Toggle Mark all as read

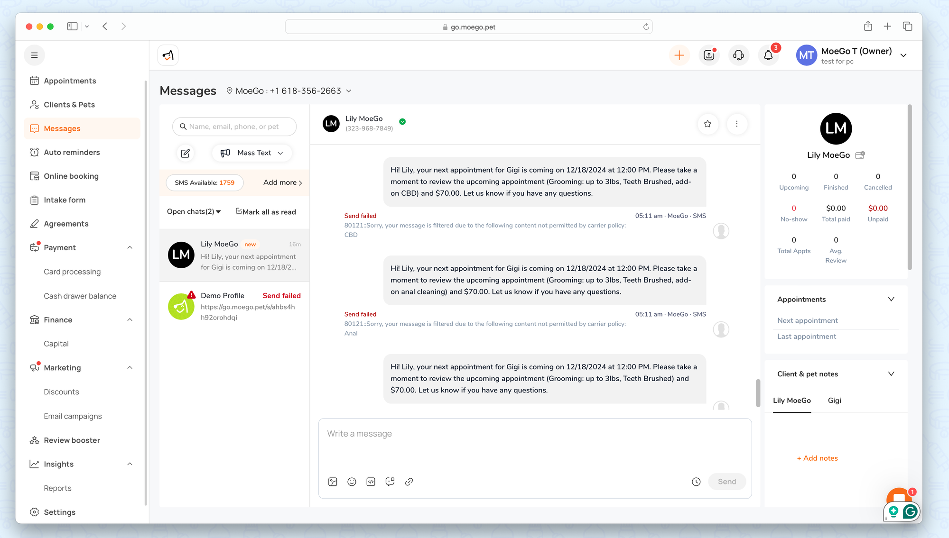click(266, 212)
